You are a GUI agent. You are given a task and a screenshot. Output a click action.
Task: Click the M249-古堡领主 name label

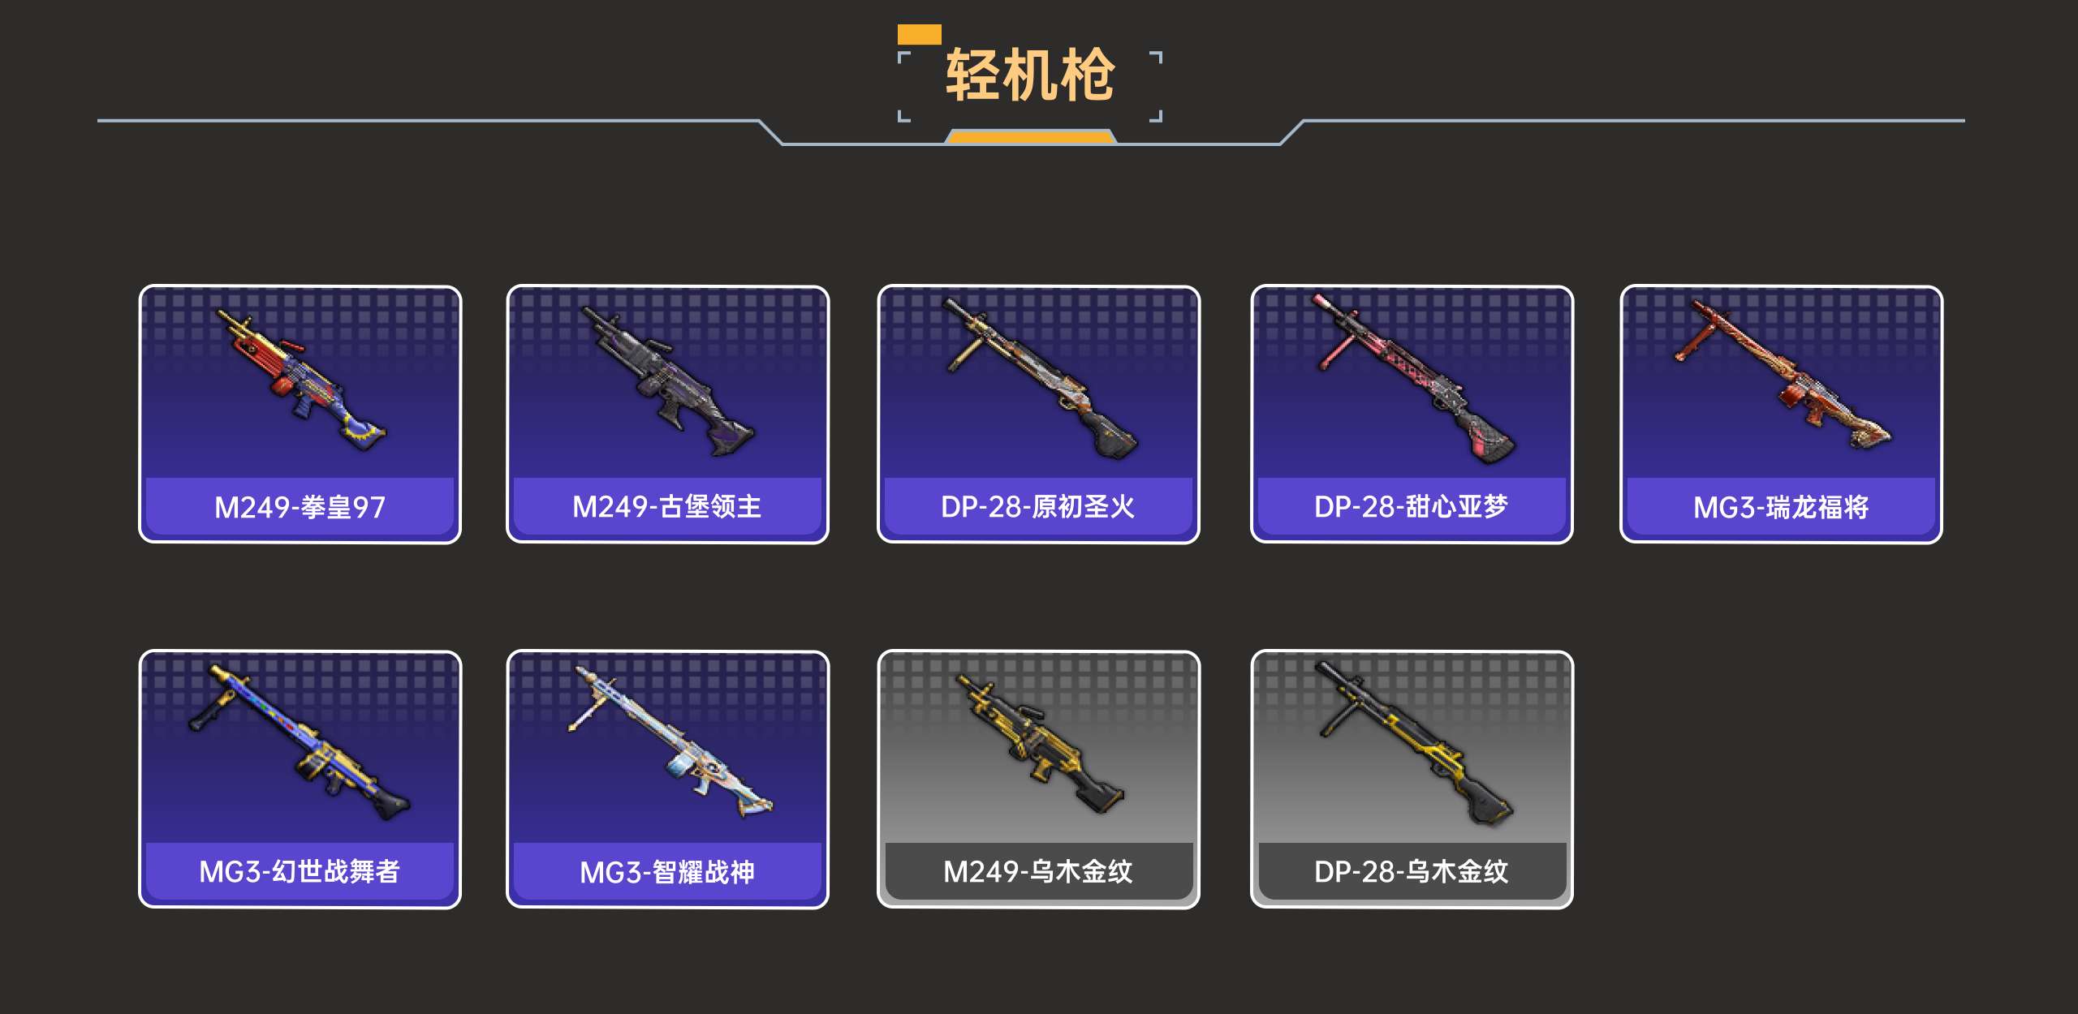click(667, 507)
